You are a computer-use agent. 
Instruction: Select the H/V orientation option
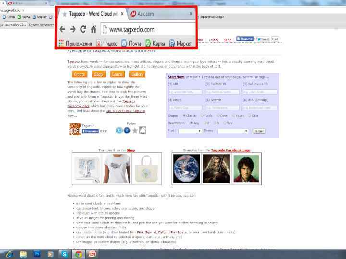pos(225,123)
